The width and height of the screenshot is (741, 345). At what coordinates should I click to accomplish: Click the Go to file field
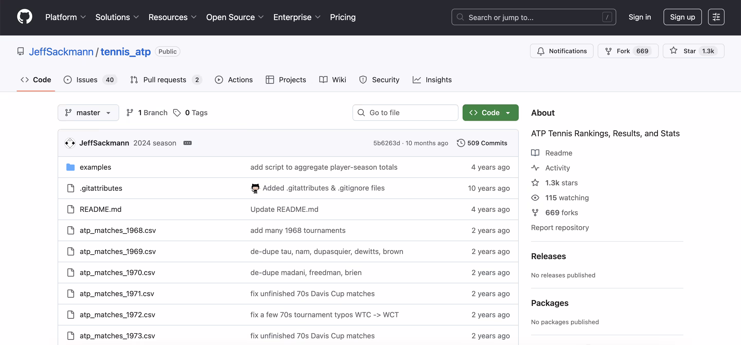(405, 113)
